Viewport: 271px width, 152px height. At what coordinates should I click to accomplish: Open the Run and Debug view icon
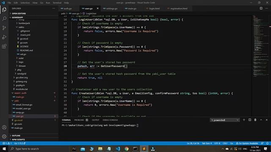pos(4,37)
